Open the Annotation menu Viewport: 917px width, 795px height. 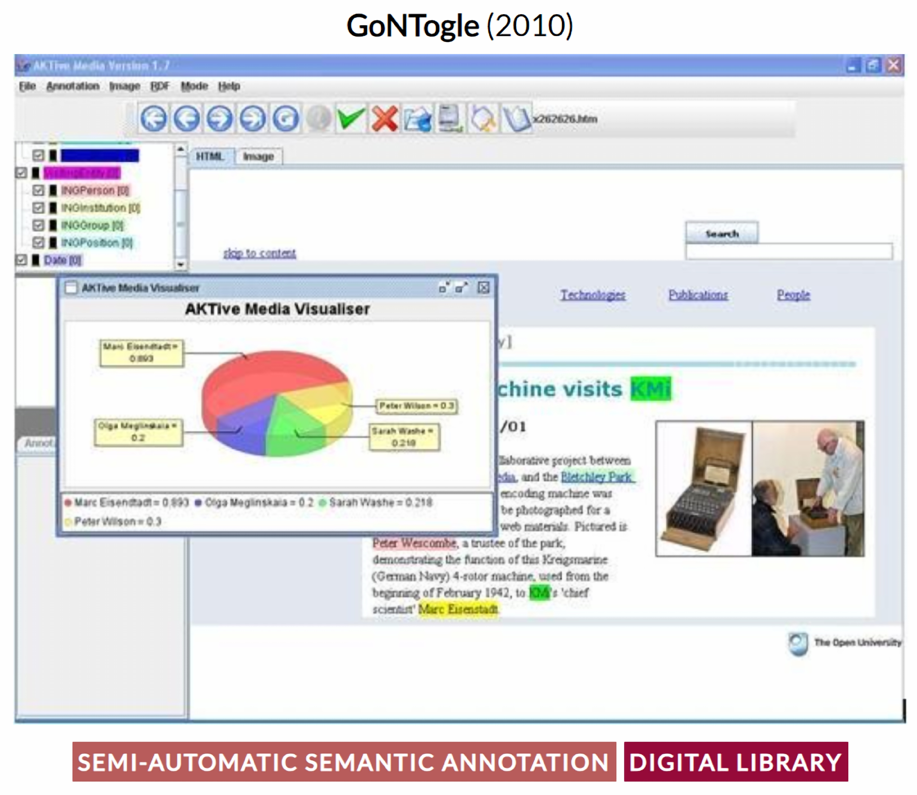pos(73,86)
